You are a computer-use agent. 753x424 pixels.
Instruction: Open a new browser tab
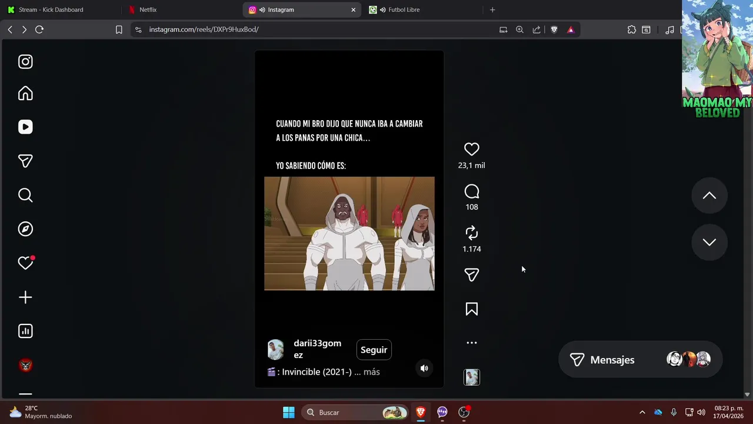492,9
